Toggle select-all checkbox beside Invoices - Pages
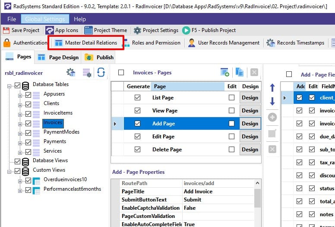 point(121,73)
